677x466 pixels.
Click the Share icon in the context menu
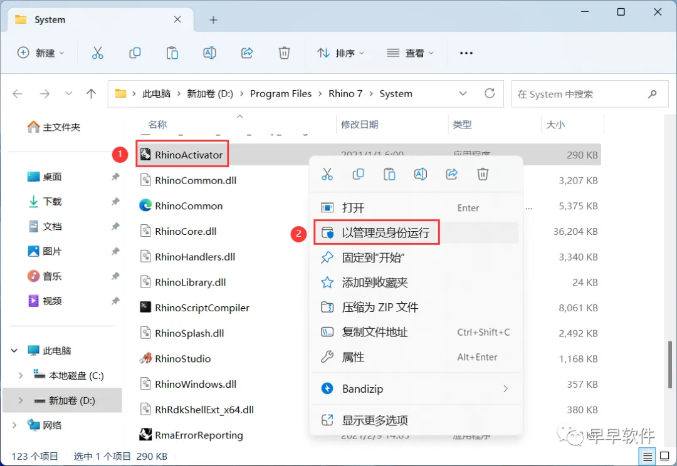click(x=451, y=174)
